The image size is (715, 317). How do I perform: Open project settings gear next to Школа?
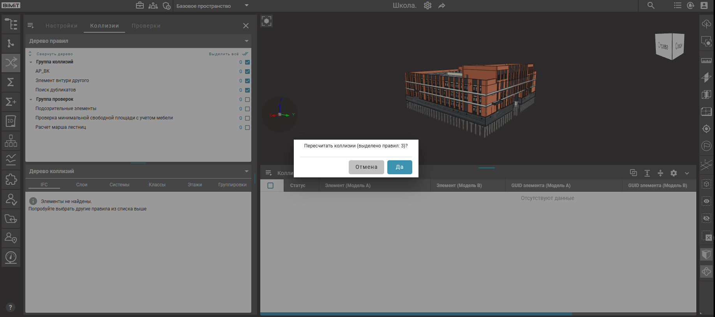pos(427,6)
